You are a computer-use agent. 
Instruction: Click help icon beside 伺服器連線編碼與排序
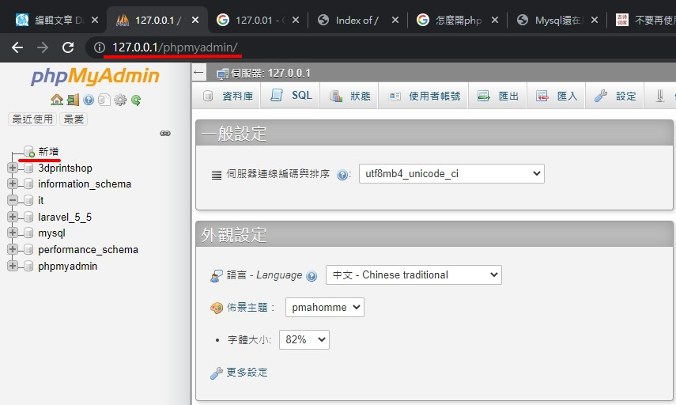pyautogui.click(x=342, y=175)
